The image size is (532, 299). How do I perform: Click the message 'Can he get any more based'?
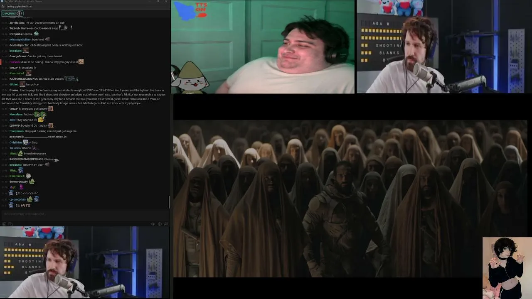click(x=44, y=56)
